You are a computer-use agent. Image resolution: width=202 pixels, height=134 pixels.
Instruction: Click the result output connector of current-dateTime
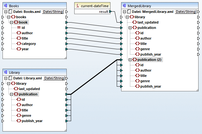click(x=110, y=12)
